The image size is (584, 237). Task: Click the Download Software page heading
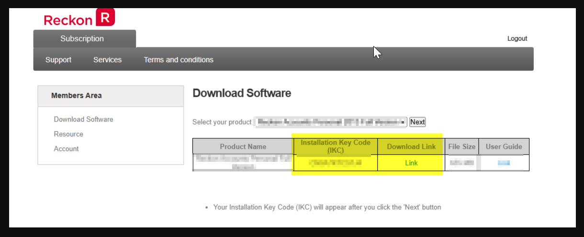coord(242,93)
